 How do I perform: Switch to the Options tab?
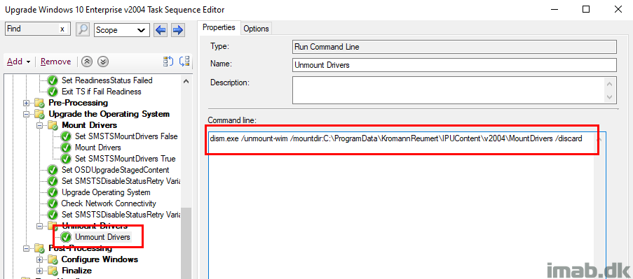256,28
